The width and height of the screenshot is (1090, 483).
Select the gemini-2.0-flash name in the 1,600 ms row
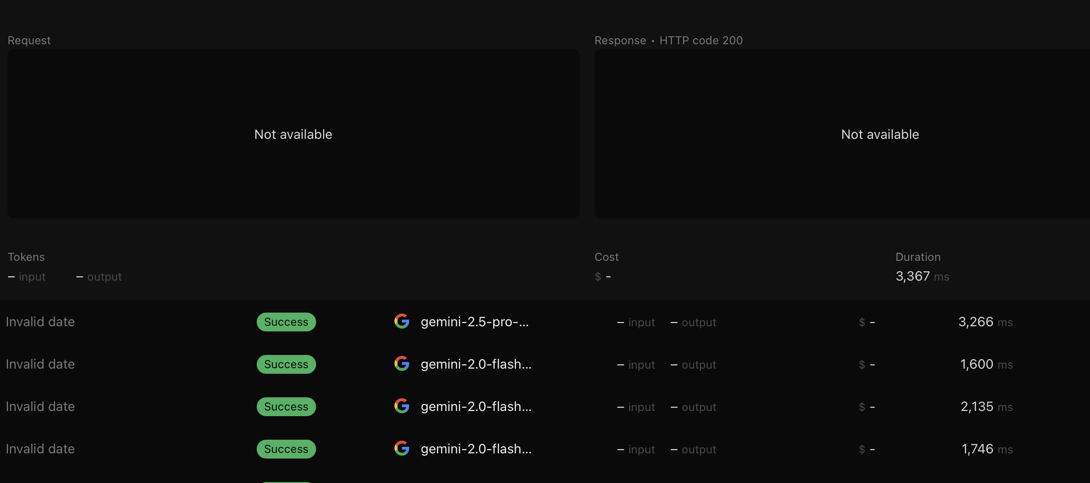click(x=476, y=364)
